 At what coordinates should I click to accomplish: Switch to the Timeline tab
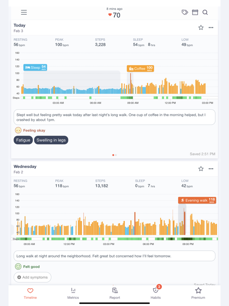click(x=30, y=293)
